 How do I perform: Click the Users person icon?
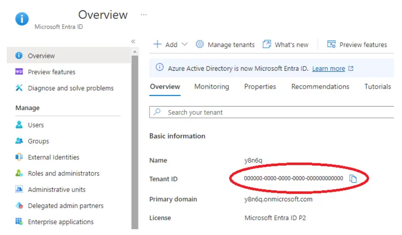click(19, 124)
